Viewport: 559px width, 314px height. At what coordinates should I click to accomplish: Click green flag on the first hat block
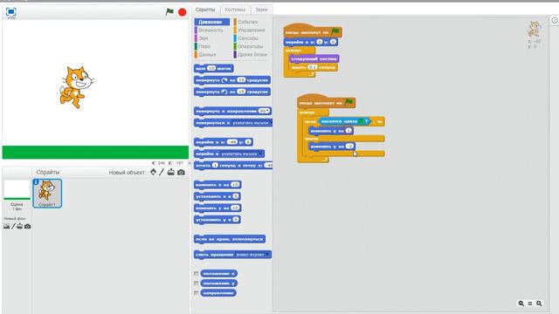tap(335, 31)
